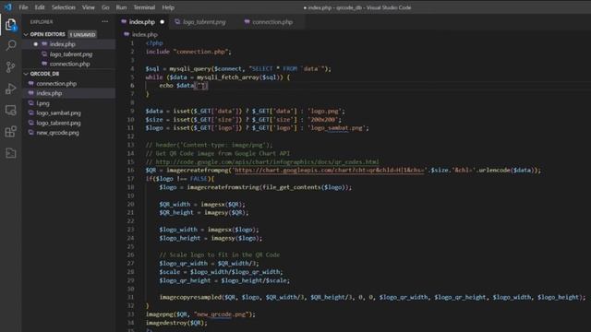Select logo_tabrent.png in Open Editors list

(71, 54)
